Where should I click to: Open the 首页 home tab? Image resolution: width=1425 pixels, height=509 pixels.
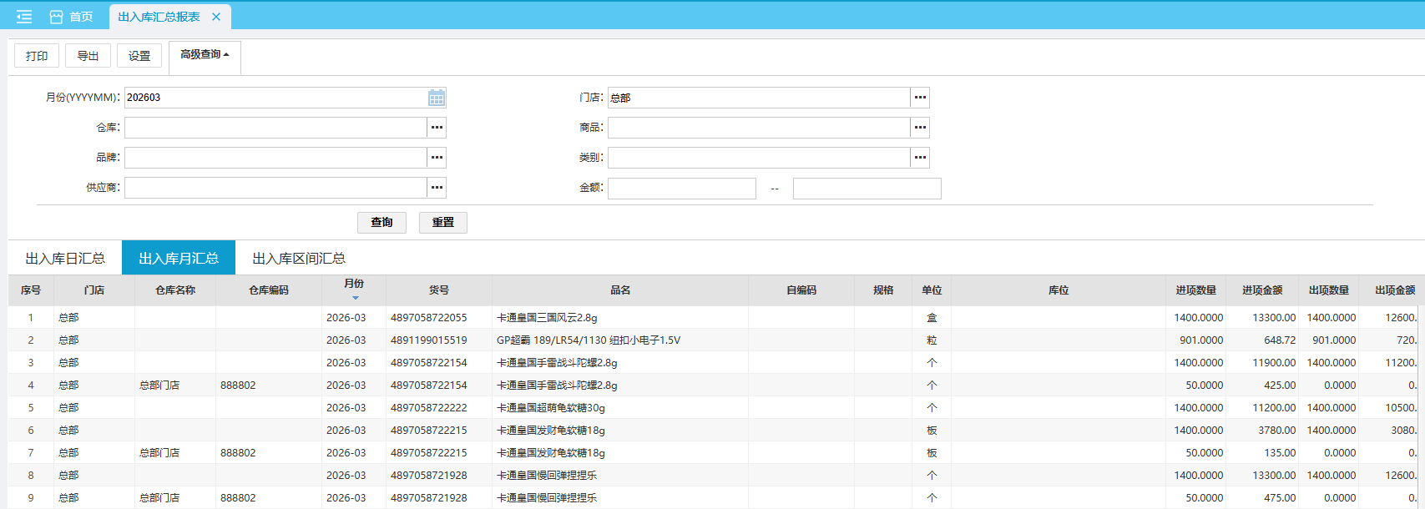tap(72, 17)
